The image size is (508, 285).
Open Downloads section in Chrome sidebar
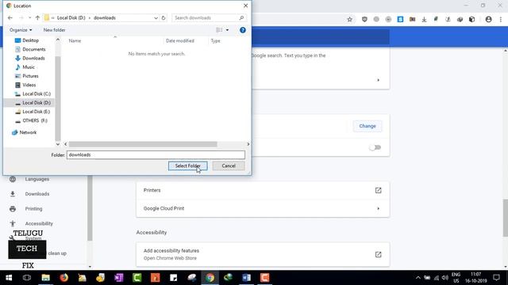click(37, 194)
